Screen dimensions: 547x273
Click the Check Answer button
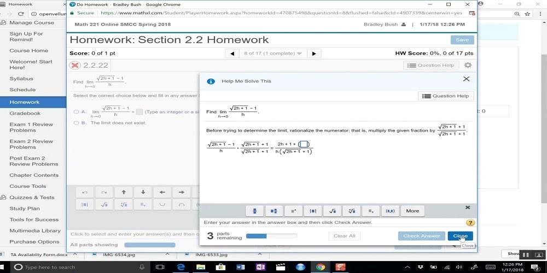421,236
